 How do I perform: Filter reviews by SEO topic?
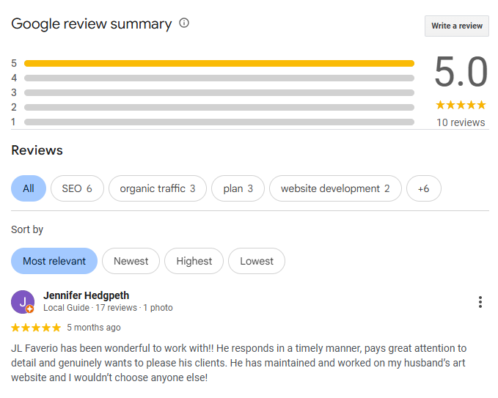coord(77,188)
